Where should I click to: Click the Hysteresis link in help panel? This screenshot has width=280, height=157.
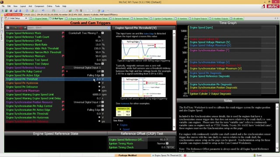(x=125, y=104)
